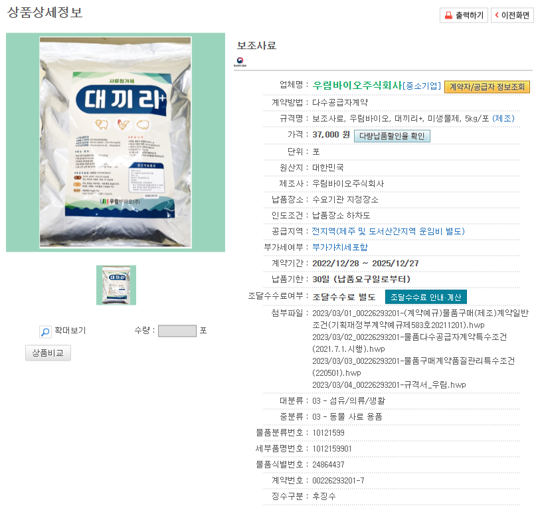This screenshot has width=536, height=508.
Task: Open the 다수공급자계약특수조건 attachment
Action: click(410, 343)
